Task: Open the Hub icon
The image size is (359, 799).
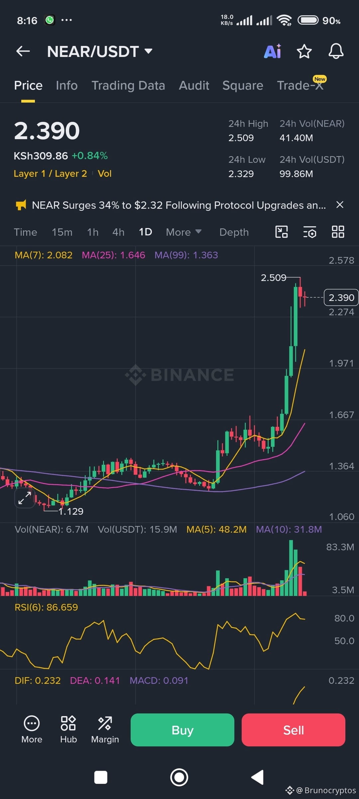Action: click(x=68, y=730)
